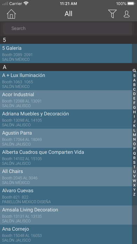This screenshot has width=137, height=244.
Task: Open A + Lux Iluminación exhibitor
Action: (x=66, y=81)
